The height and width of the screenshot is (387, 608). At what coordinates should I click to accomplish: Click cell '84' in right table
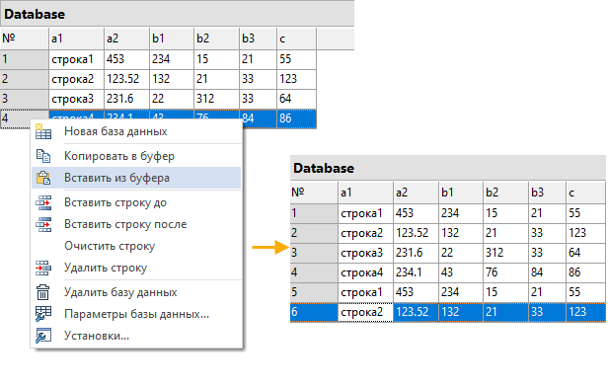(x=548, y=272)
